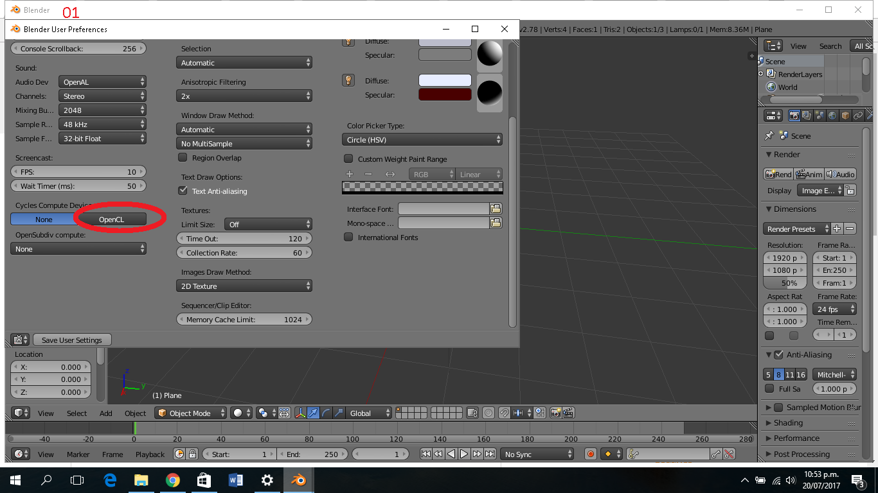
Task: Select OpenCL as Cycles compute device
Action: 111,220
